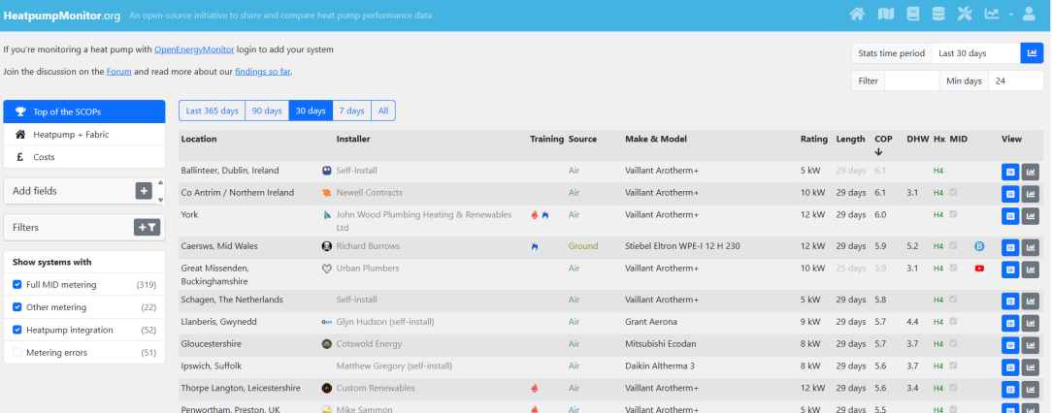Viewport: 1052px width, 413px height.
Task: Open the findings so far link
Action: [x=262, y=71]
